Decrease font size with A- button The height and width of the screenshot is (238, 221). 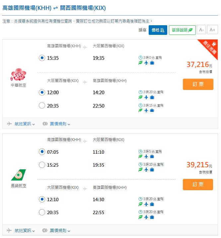tap(201, 30)
